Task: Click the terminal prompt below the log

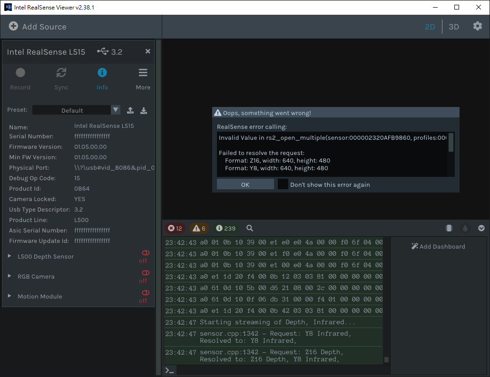Action: pyautogui.click(x=170, y=370)
